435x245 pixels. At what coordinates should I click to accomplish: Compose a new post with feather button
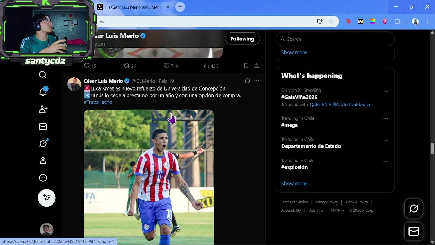click(47, 198)
